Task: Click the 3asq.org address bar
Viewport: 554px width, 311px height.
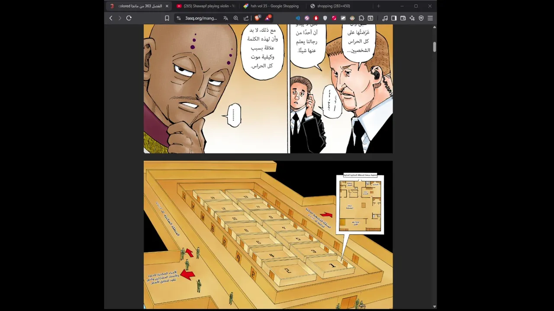Action: pos(201,18)
